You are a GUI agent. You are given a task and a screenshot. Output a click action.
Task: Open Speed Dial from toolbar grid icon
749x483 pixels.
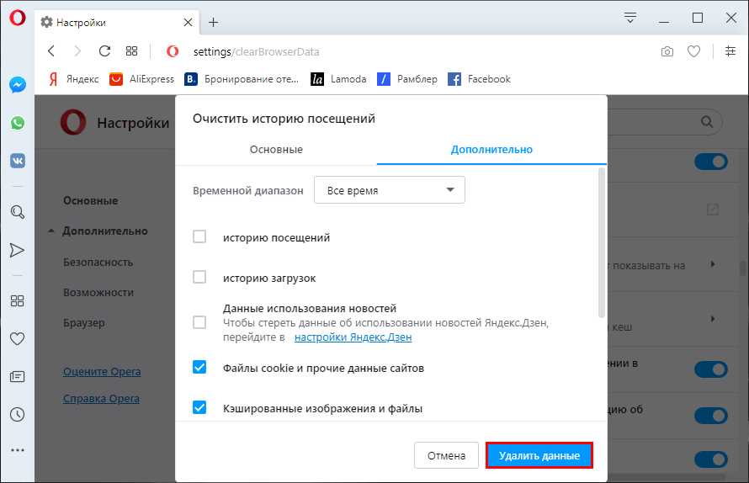pyautogui.click(x=131, y=51)
